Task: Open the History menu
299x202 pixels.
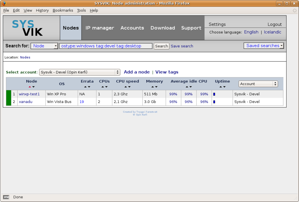Action: [42, 10]
